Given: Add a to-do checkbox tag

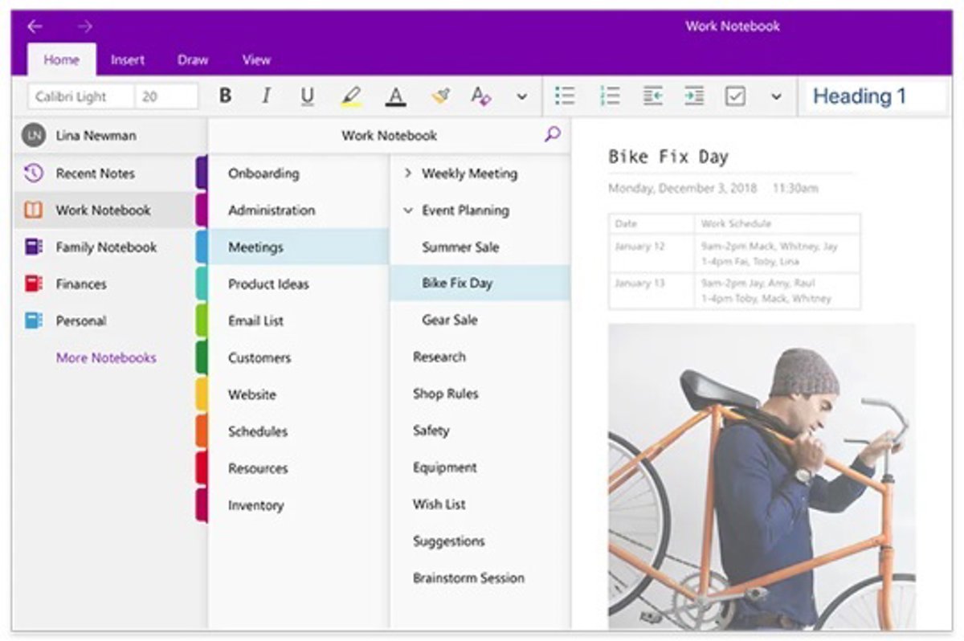Looking at the screenshot, I should (x=735, y=96).
